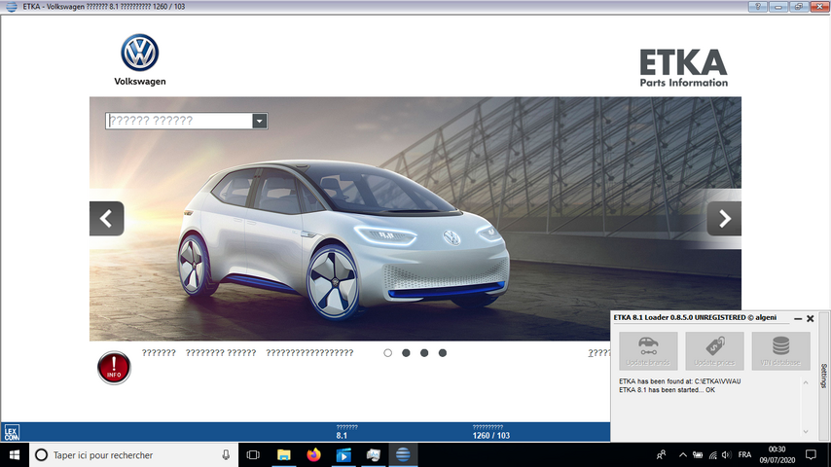Select the fourth carousel dot
The height and width of the screenshot is (467, 831).
click(x=443, y=353)
